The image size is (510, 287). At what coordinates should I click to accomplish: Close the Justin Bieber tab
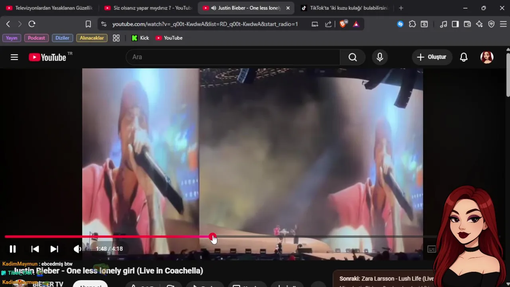[x=288, y=8]
